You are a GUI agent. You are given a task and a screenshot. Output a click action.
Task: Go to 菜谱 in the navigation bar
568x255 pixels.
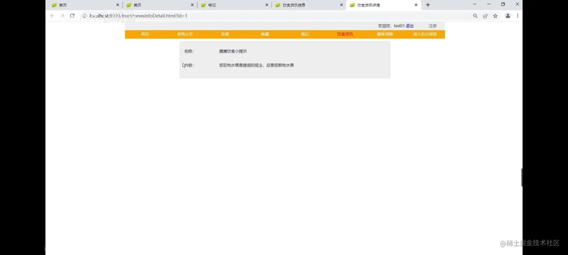(225, 34)
